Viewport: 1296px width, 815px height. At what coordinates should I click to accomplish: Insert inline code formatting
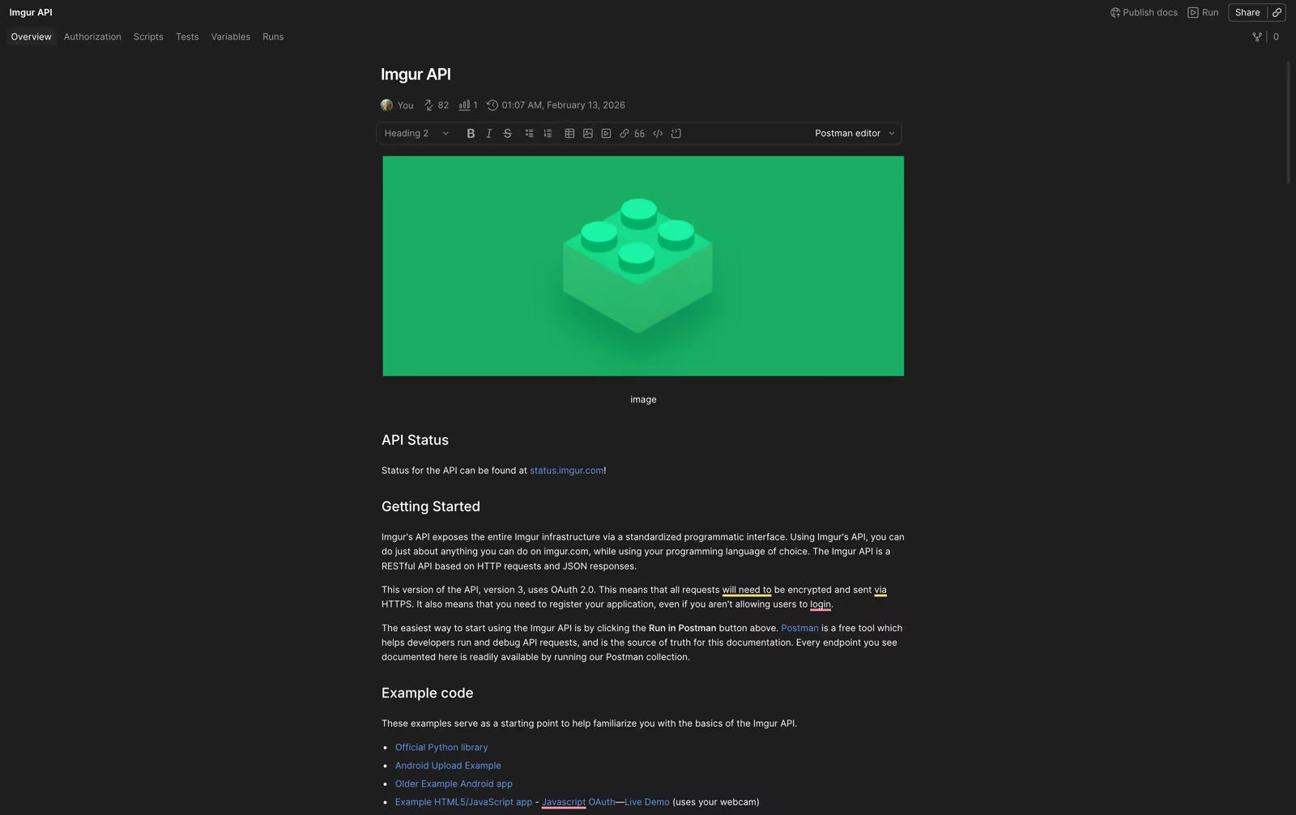[x=658, y=134]
